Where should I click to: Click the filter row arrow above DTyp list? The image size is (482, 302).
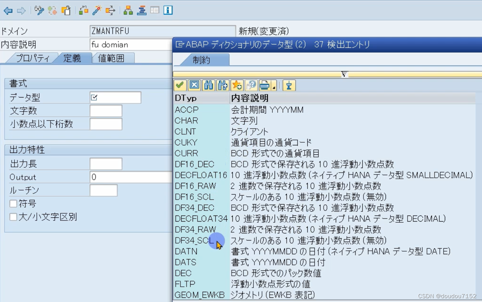coord(344,74)
